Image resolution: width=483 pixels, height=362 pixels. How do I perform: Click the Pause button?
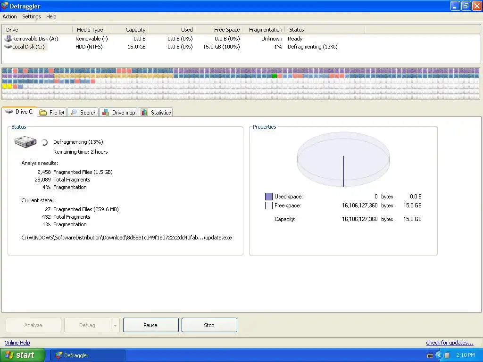tap(150, 325)
